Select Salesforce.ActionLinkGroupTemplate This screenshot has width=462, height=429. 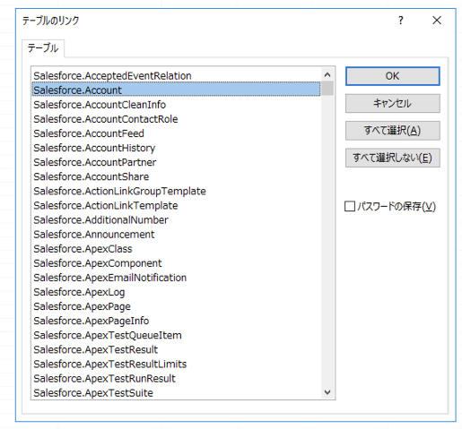tap(177, 191)
